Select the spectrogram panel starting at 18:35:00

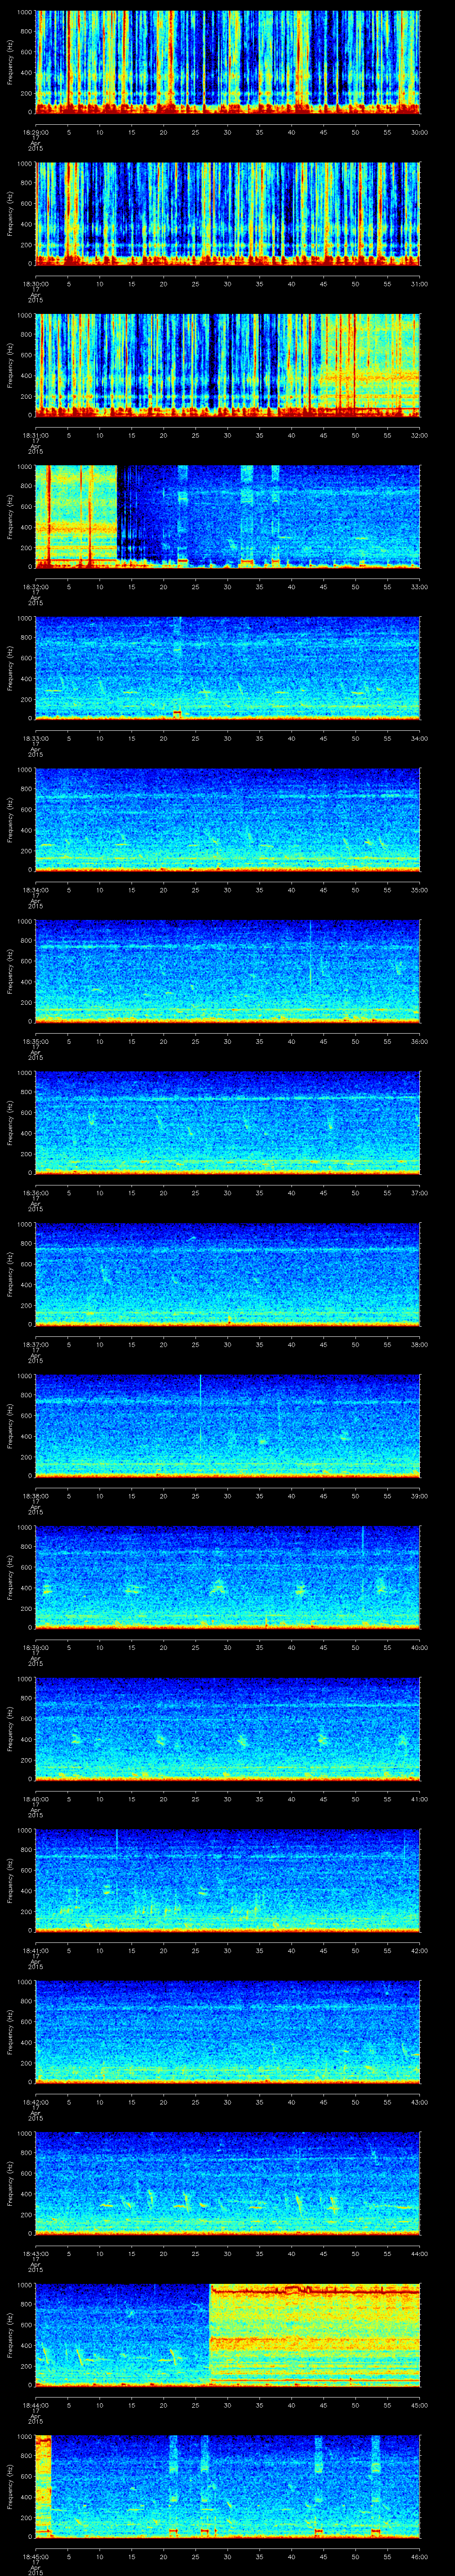click(x=228, y=970)
